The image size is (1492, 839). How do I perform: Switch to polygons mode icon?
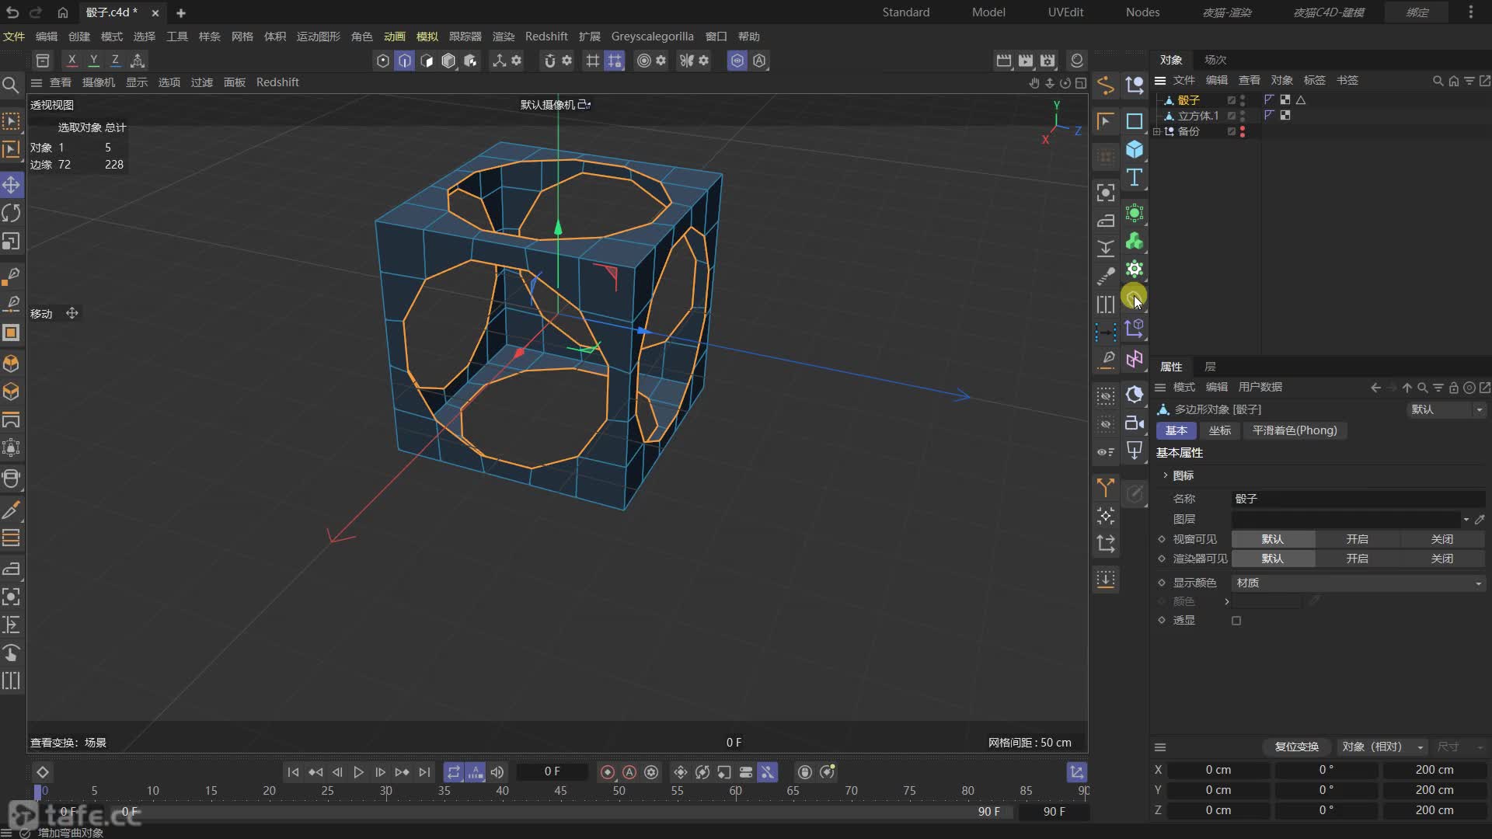coord(427,61)
